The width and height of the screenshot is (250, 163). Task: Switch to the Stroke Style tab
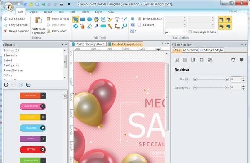(211, 50)
